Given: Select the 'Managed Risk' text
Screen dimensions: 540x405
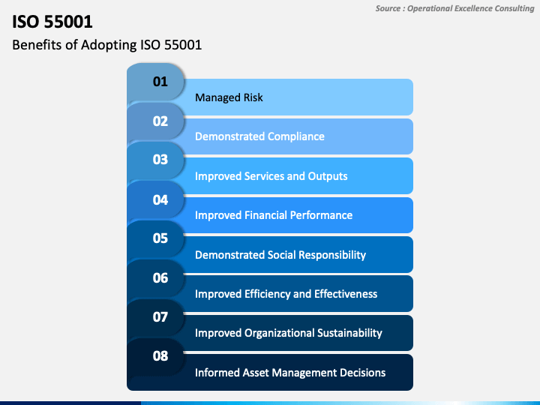Looking at the screenshot, I should [x=229, y=97].
